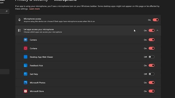Viewport: 175px width, 98px height.
Task: Click the sidebar search input field
Action: point(4,11)
